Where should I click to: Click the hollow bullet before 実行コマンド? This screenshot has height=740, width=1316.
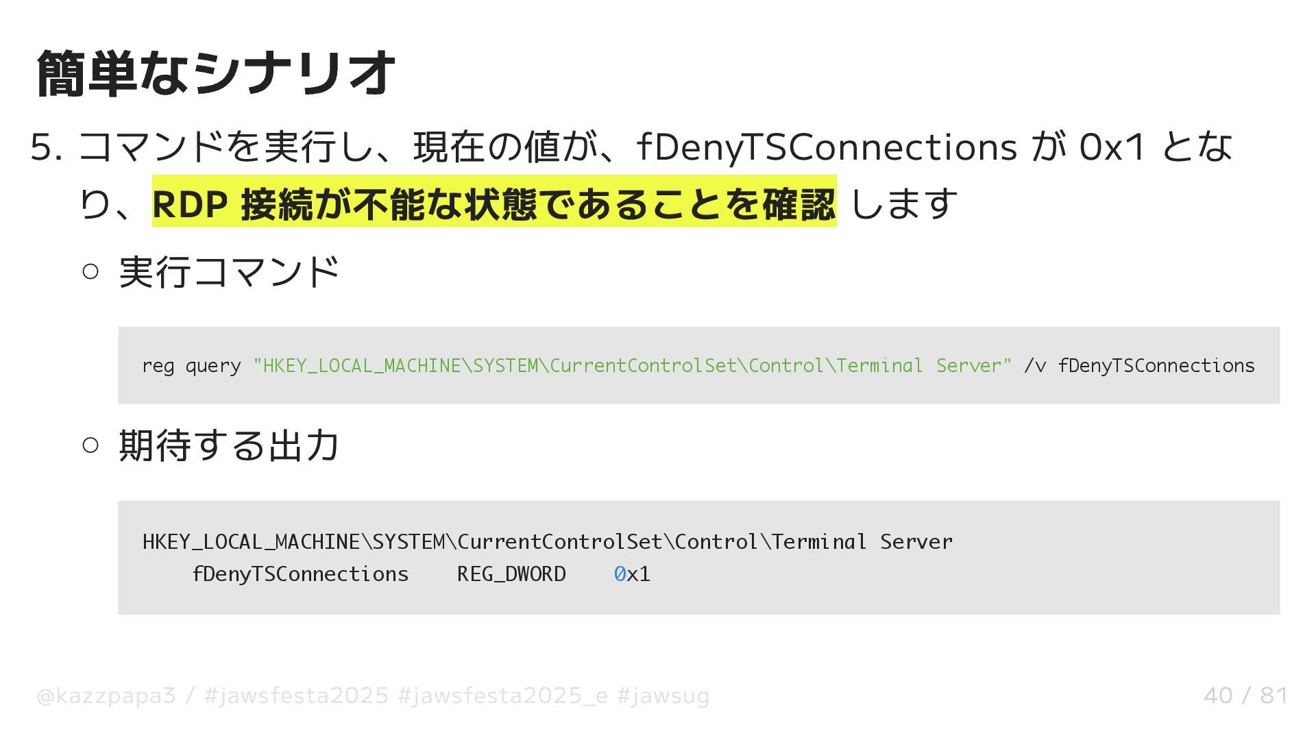tap(90, 271)
